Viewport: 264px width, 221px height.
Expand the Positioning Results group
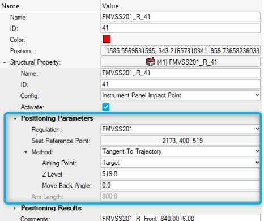15,208
